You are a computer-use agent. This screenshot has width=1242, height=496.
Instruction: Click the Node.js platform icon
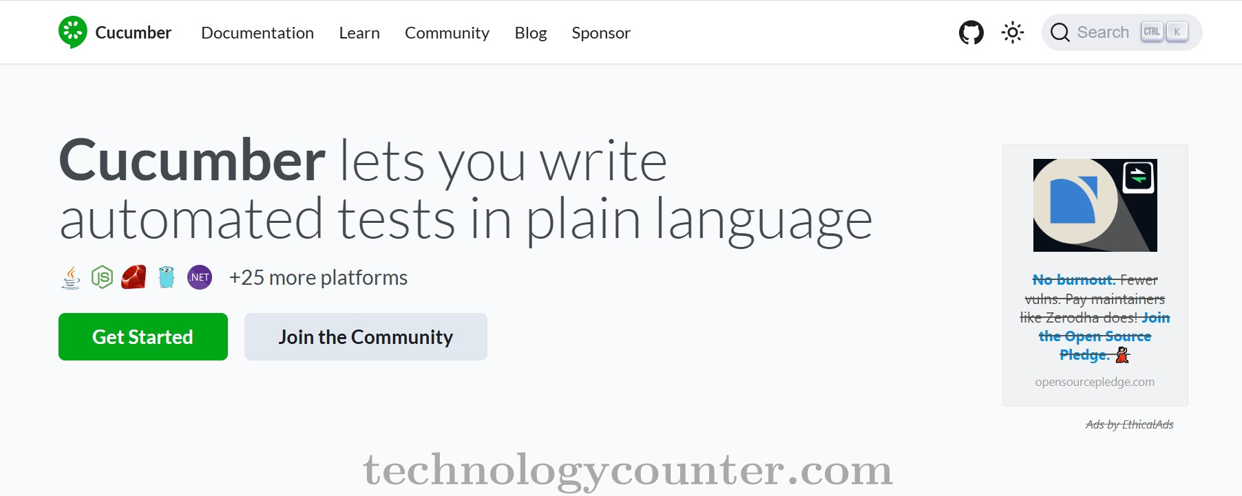102,277
